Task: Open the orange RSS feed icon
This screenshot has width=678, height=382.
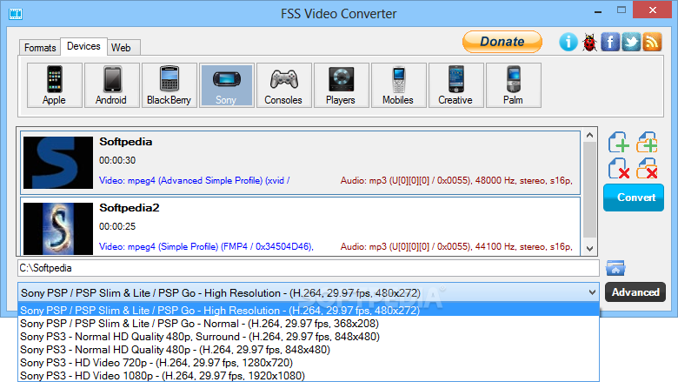Action: pos(652,43)
